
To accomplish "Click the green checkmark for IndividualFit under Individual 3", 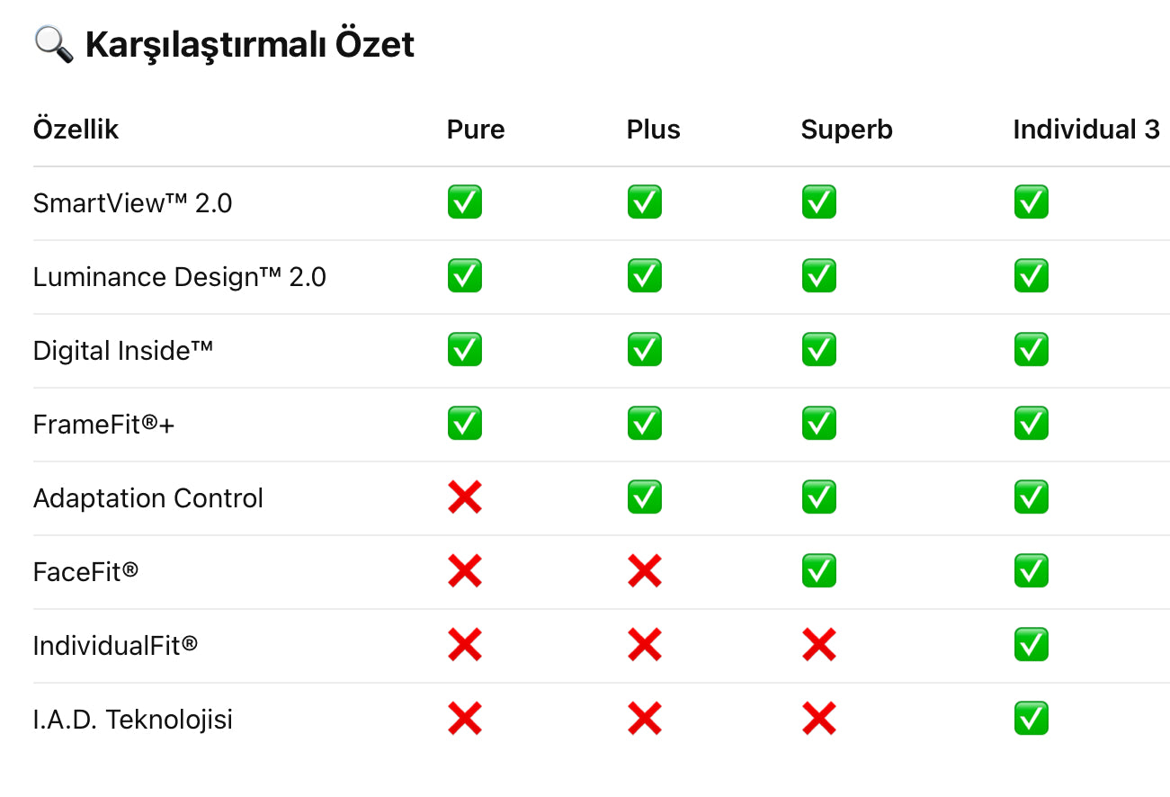I will click(x=1031, y=645).
